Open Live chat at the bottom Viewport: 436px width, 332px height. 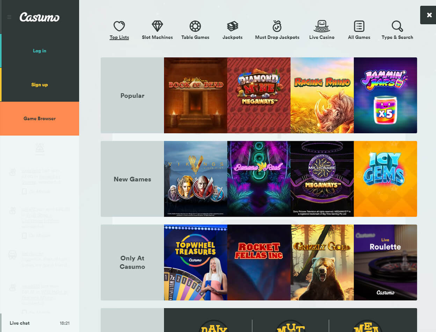[x=20, y=323]
